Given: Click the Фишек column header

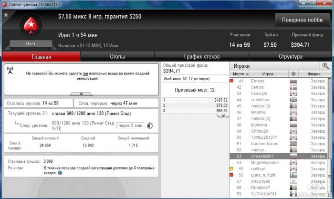Looking at the screenshot, I should pyautogui.click(x=314, y=74).
